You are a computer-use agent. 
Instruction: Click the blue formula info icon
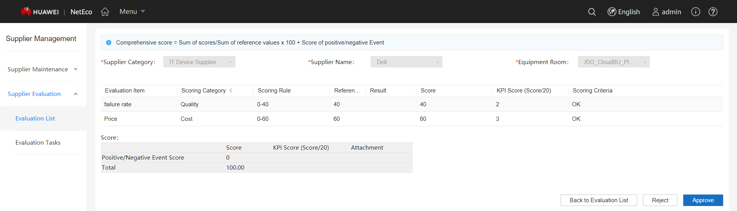click(x=109, y=43)
